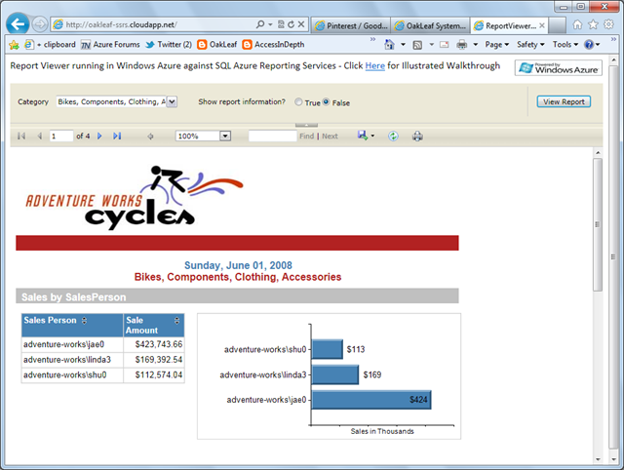Click the report Export save icon

tap(362, 136)
